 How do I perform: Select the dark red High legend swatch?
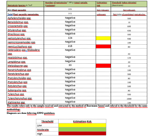click(82, 133)
